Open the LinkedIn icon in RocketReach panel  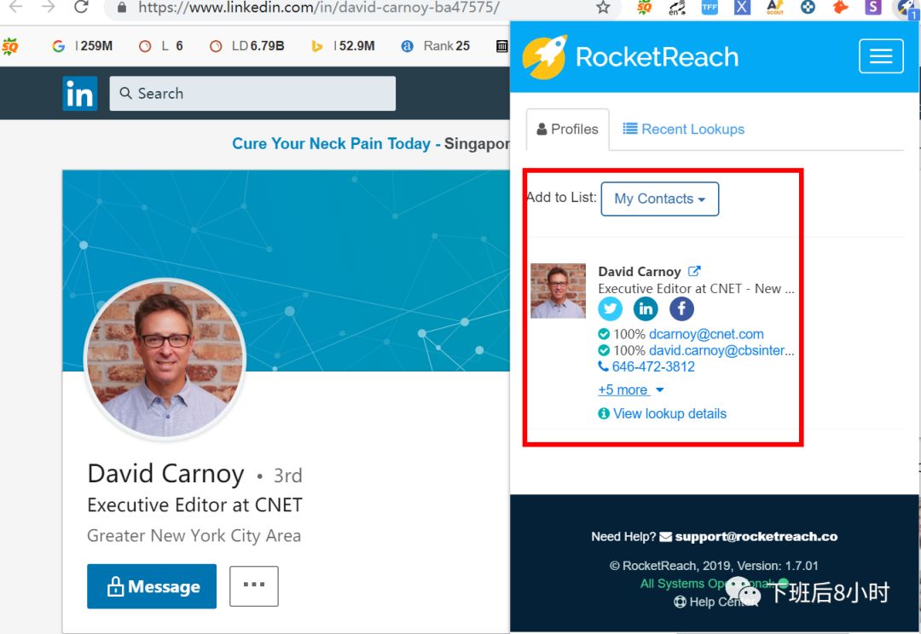coord(646,308)
